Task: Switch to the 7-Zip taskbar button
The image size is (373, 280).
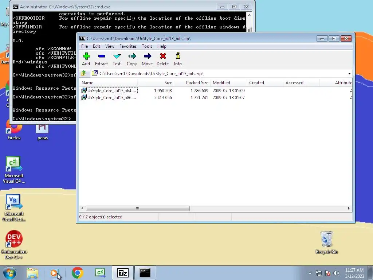Action: coord(123,273)
